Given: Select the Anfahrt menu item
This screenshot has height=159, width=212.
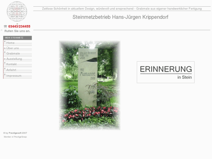Looking at the screenshot, I should point(11,70).
